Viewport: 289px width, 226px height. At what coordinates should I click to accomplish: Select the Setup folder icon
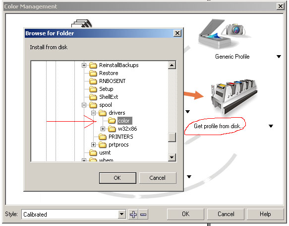point(93,89)
